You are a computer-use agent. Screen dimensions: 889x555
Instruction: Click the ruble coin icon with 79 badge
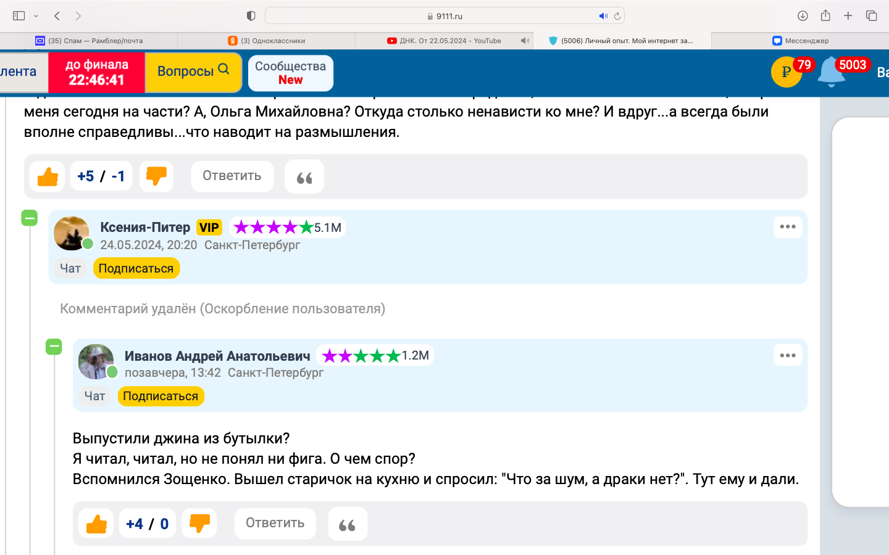(x=786, y=72)
